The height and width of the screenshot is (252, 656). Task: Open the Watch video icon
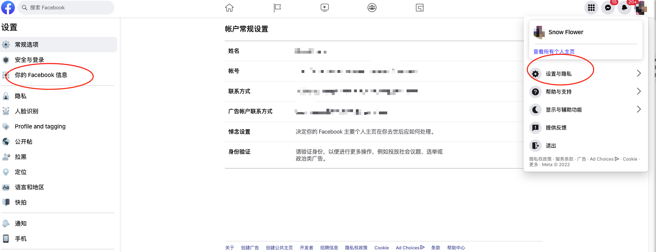coord(325,8)
